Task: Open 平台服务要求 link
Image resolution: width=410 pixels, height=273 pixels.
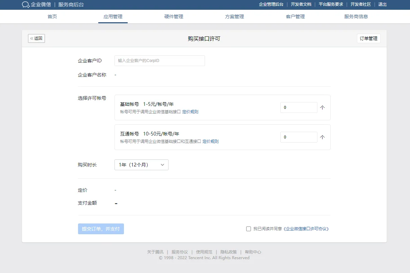Action: point(331,4)
